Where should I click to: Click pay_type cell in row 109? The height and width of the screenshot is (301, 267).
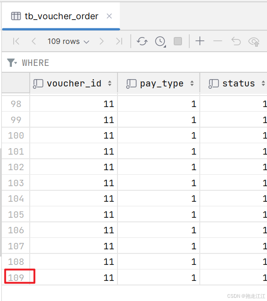(159, 277)
